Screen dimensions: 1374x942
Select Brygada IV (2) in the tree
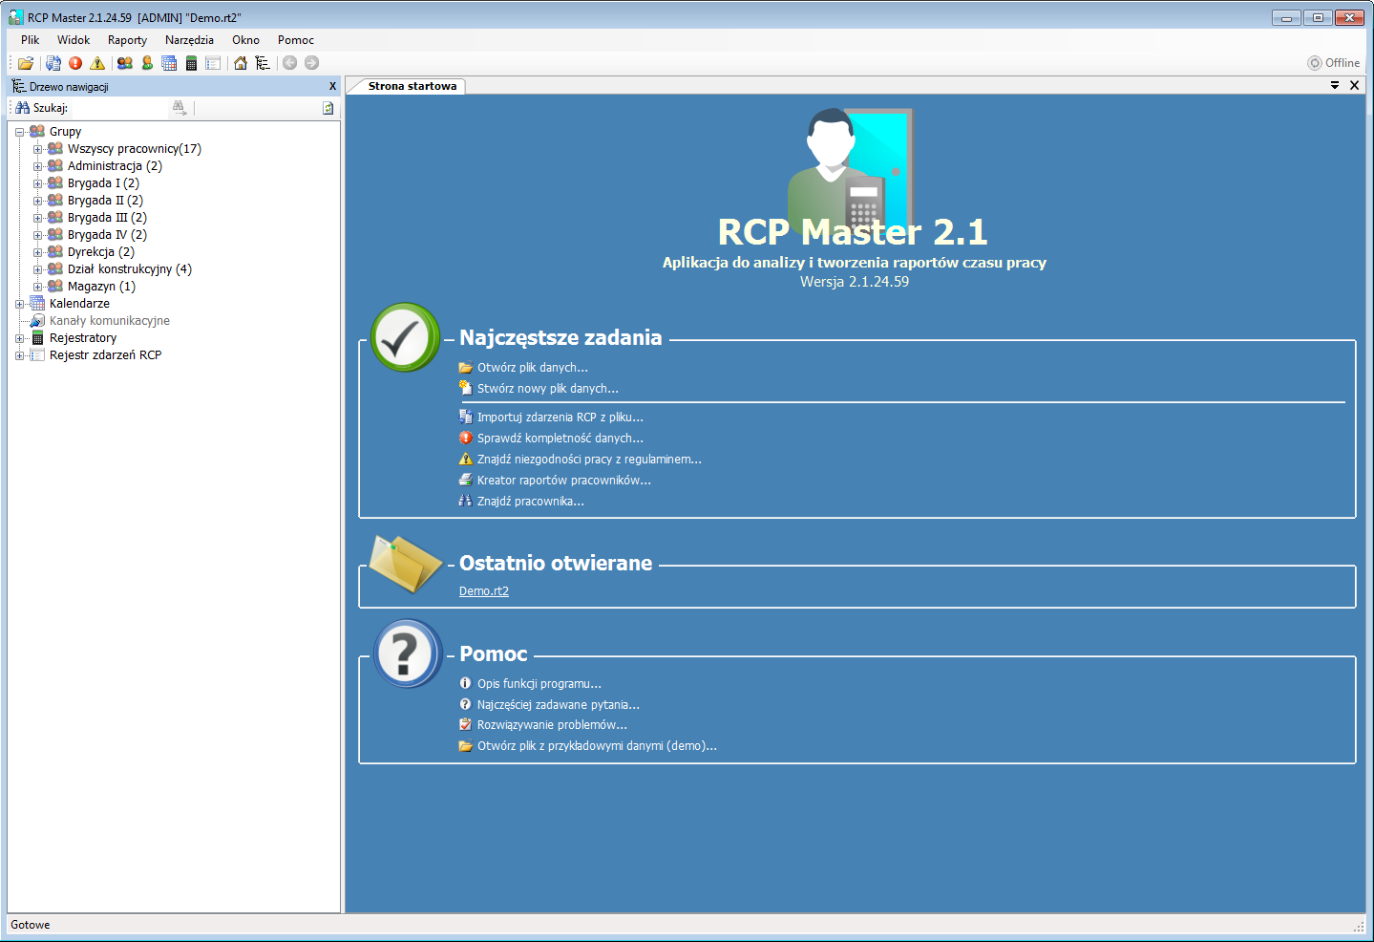107,235
